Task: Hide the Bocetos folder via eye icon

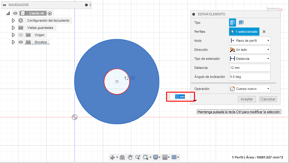Action: (21, 42)
